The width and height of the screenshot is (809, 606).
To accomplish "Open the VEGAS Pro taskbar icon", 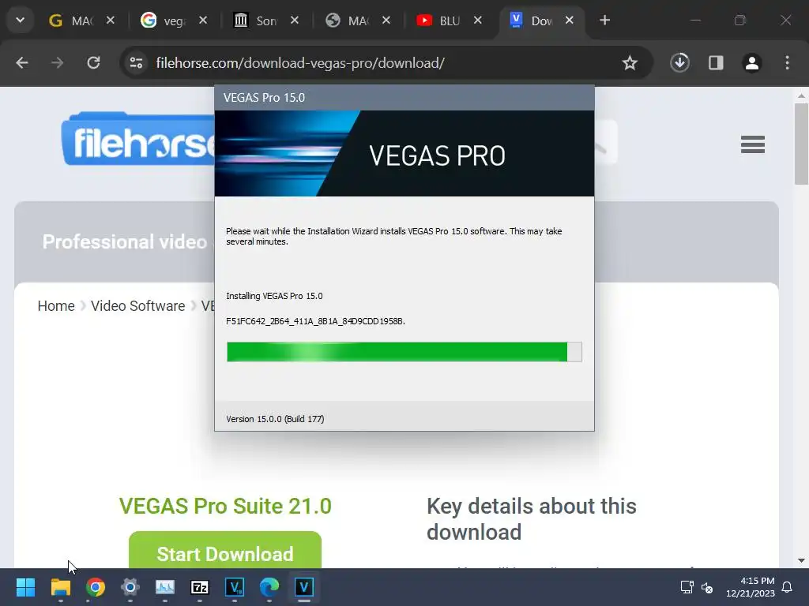I will pyautogui.click(x=235, y=587).
